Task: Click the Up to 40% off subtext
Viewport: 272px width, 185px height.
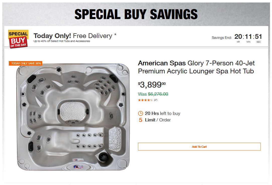Action: (x=62, y=41)
